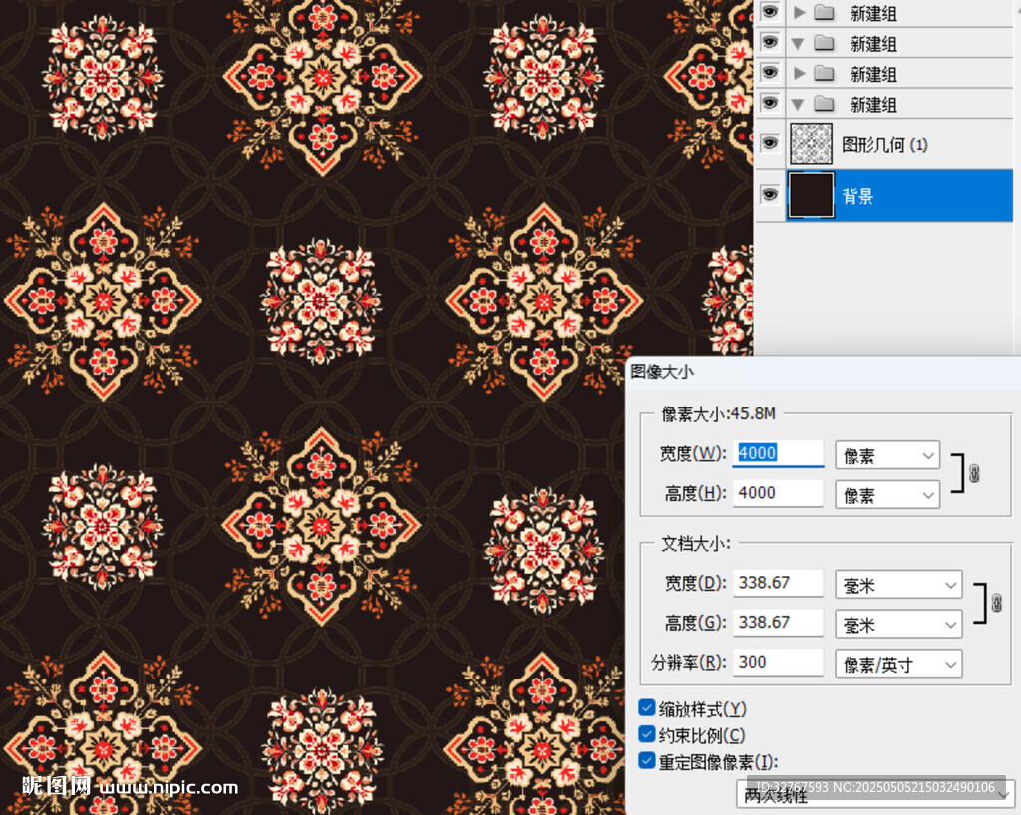Click the pixel height field showing 4000

pos(777,493)
